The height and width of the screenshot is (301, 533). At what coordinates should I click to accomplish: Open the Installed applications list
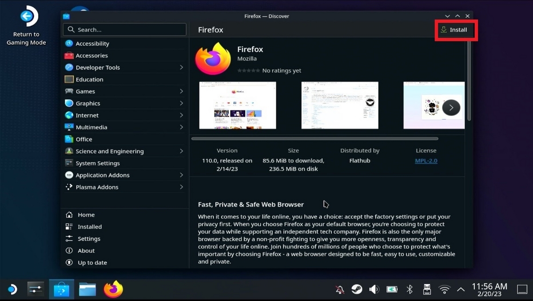[x=125, y=227]
